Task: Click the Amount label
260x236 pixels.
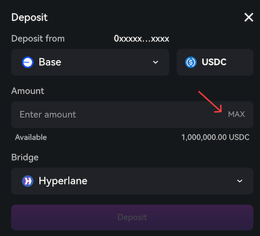Action: [x=27, y=91]
